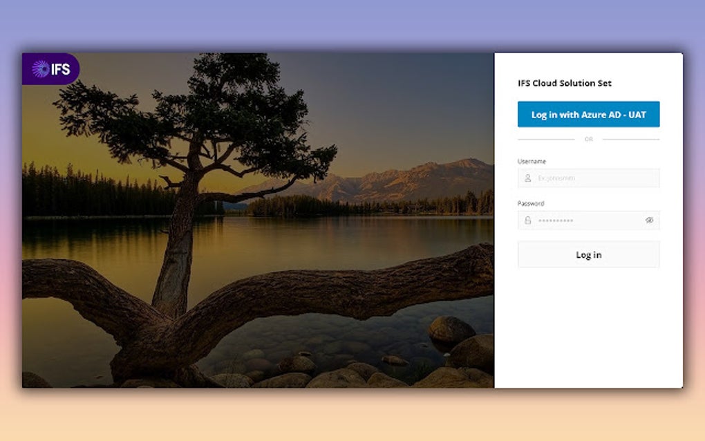705x441 pixels.
Task: Click the IFS Cloud Solution Set heading
Action: point(565,83)
